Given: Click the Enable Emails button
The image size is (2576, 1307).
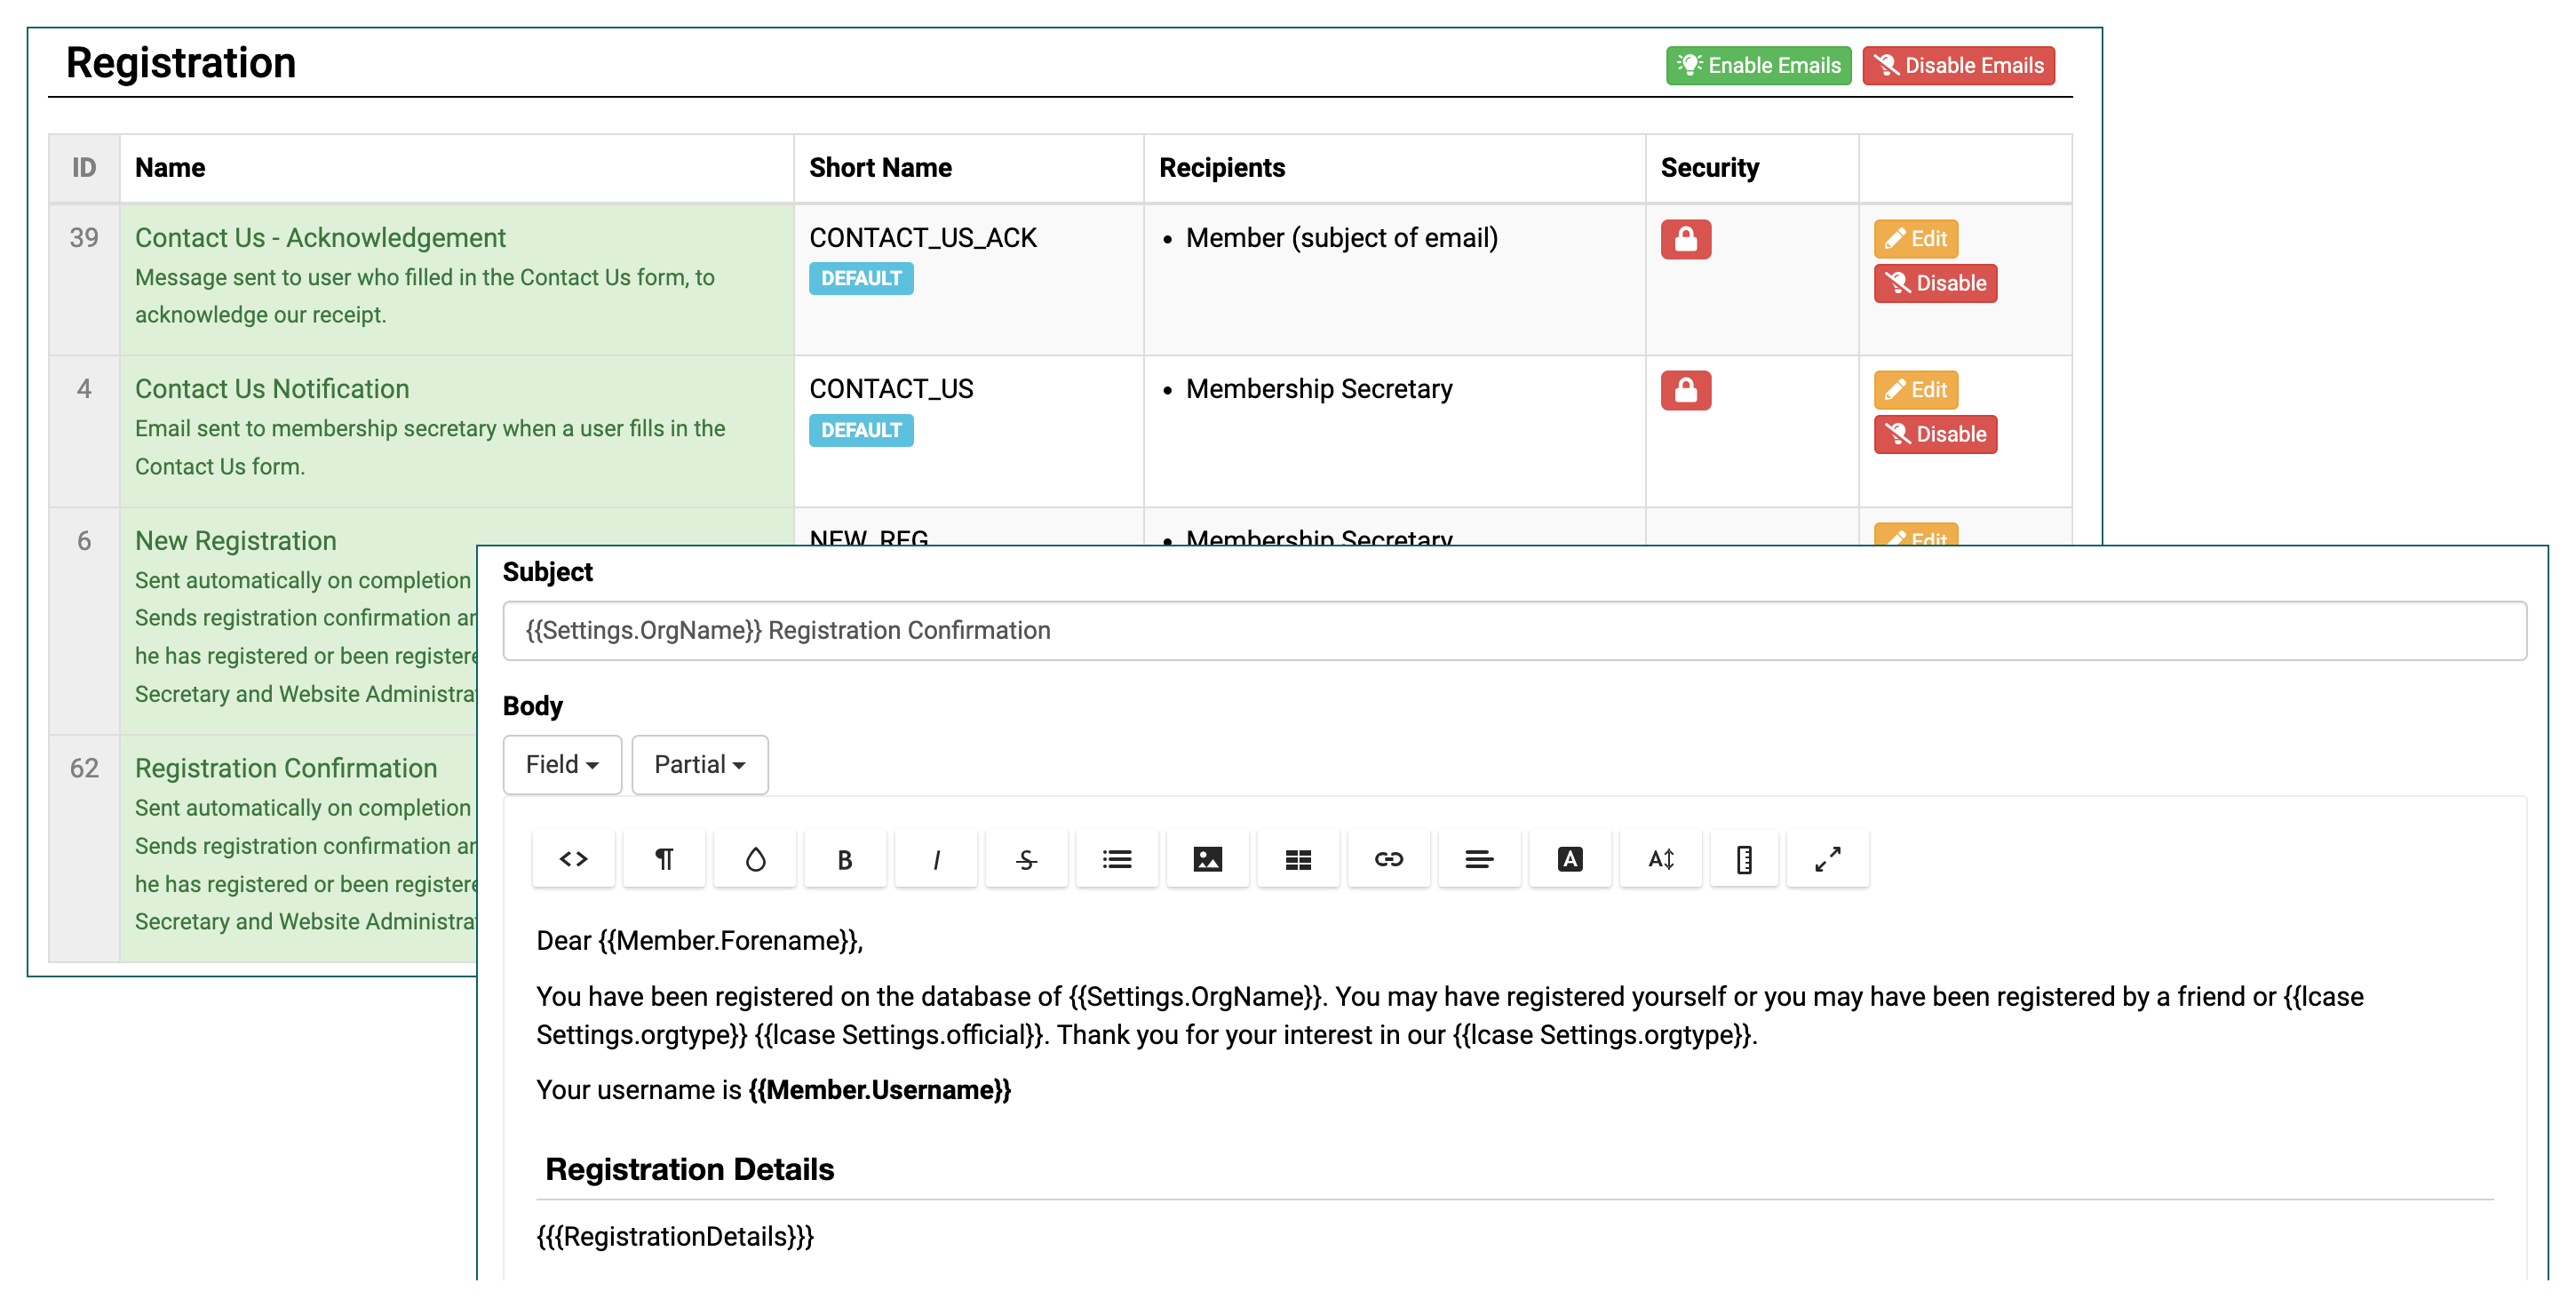Looking at the screenshot, I should pos(1758,66).
